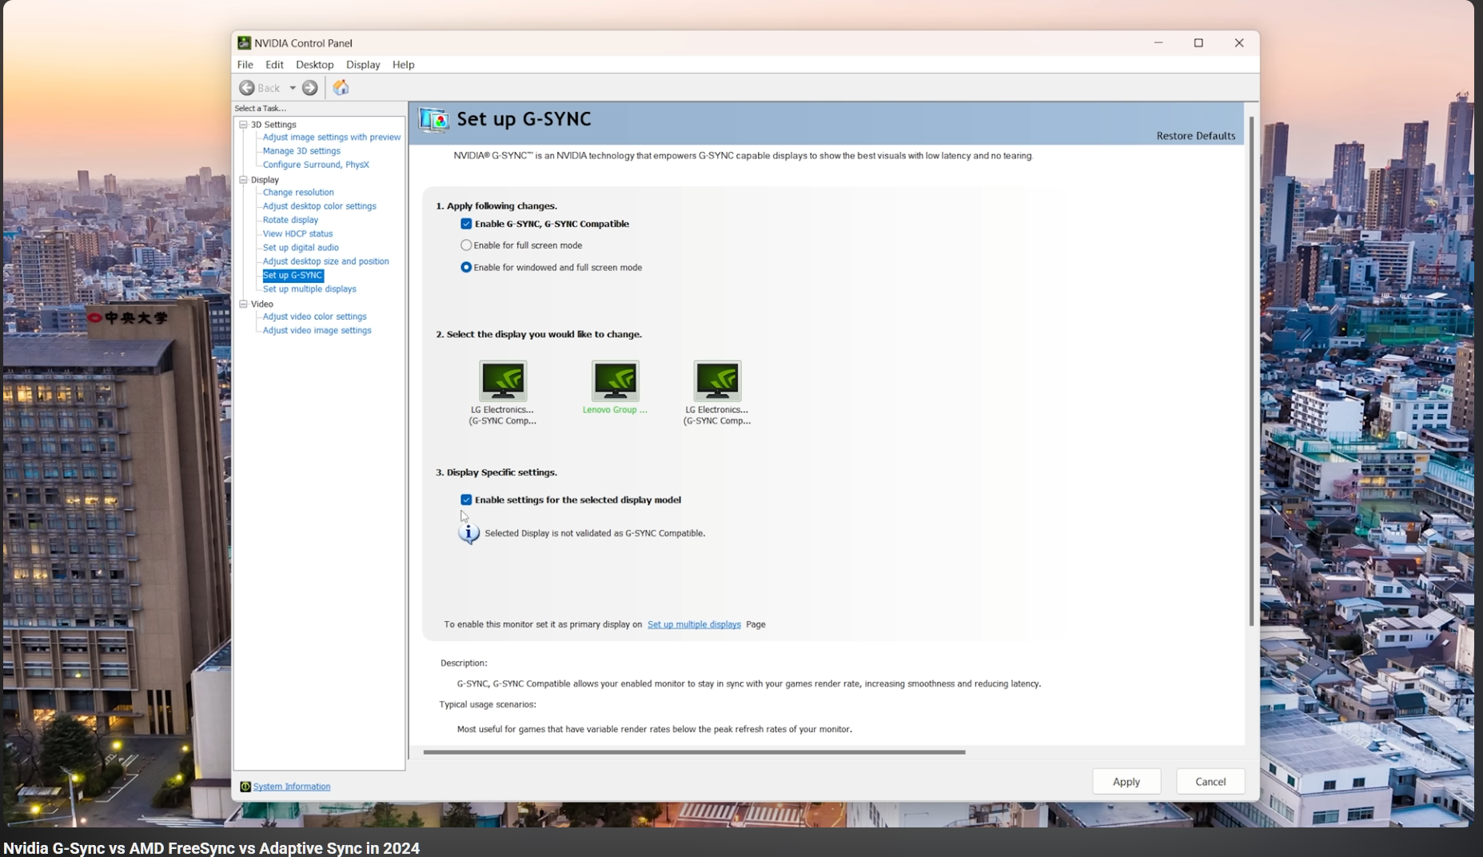The width and height of the screenshot is (1483, 857).
Task: Select Enable for full screen mode
Action: pyautogui.click(x=466, y=245)
